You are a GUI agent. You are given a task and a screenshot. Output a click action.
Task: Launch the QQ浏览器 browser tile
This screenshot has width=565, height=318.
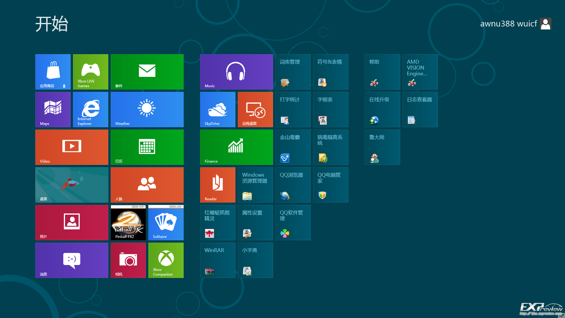click(293, 185)
